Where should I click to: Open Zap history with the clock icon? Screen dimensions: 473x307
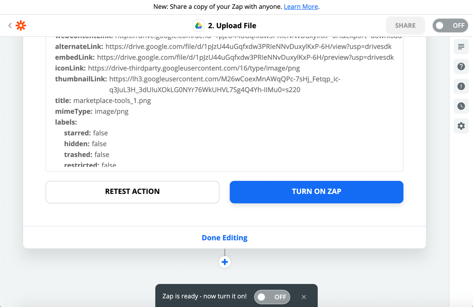tap(461, 106)
